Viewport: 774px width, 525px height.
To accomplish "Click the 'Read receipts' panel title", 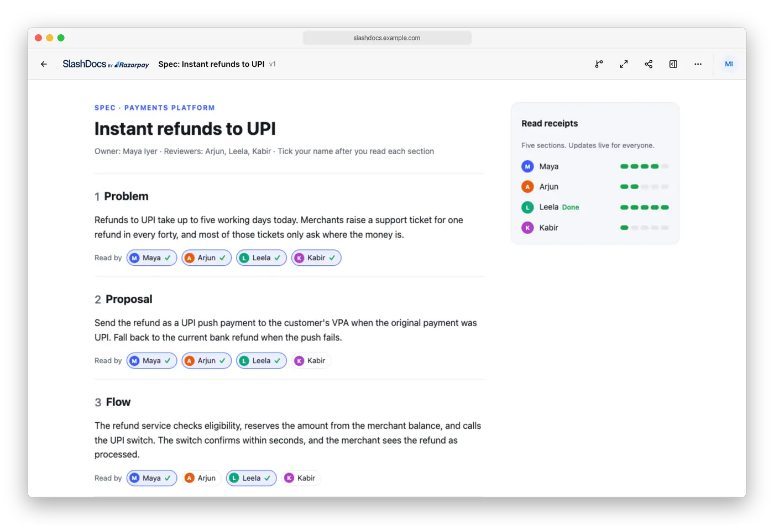I will point(550,123).
